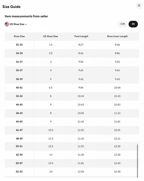This screenshot has height=181, width=144.
Task: Click Item measurements from seller heading
Action: (x=26, y=16)
